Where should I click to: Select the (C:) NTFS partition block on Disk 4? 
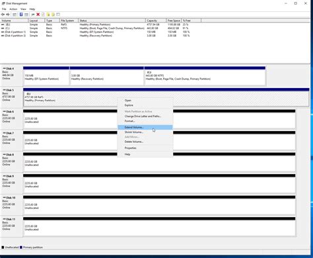pyautogui.click(x=205, y=77)
